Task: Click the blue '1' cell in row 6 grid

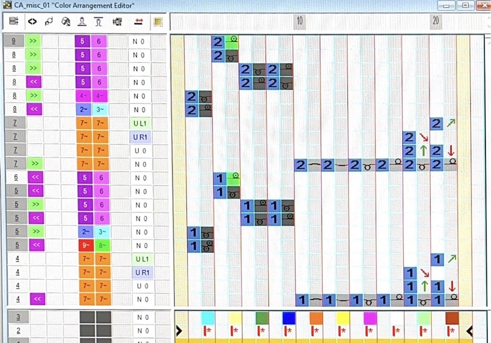Action: point(220,179)
